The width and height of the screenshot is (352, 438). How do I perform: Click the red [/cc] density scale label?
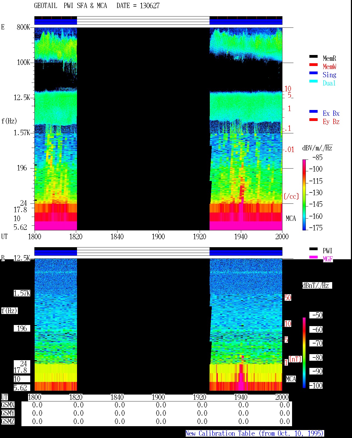pyautogui.click(x=291, y=196)
